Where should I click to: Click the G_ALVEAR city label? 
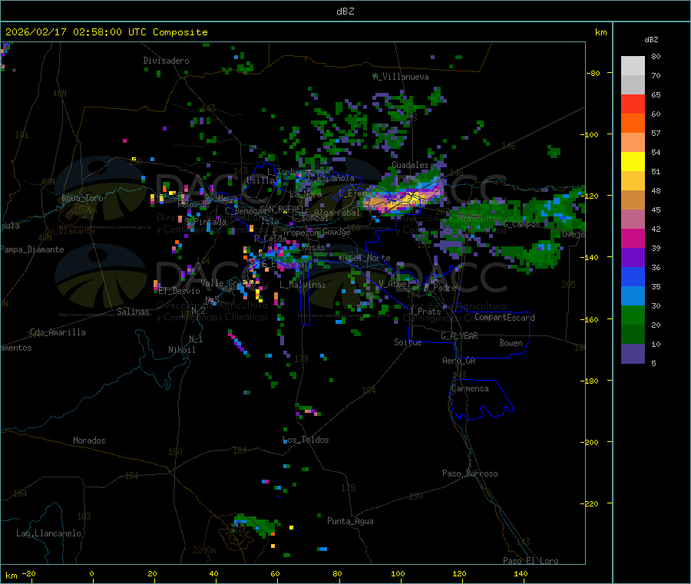click(459, 336)
